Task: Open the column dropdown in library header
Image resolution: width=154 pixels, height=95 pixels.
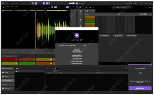Action: [x=57, y=71]
